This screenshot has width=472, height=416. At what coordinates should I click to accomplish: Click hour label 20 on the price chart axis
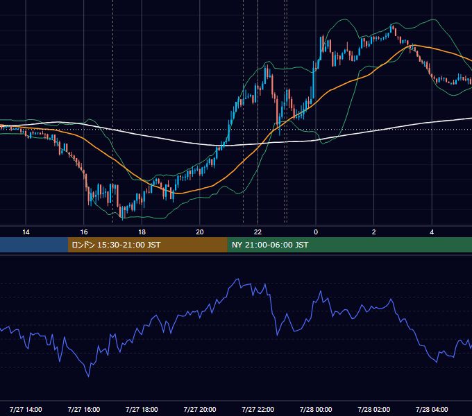click(200, 232)
